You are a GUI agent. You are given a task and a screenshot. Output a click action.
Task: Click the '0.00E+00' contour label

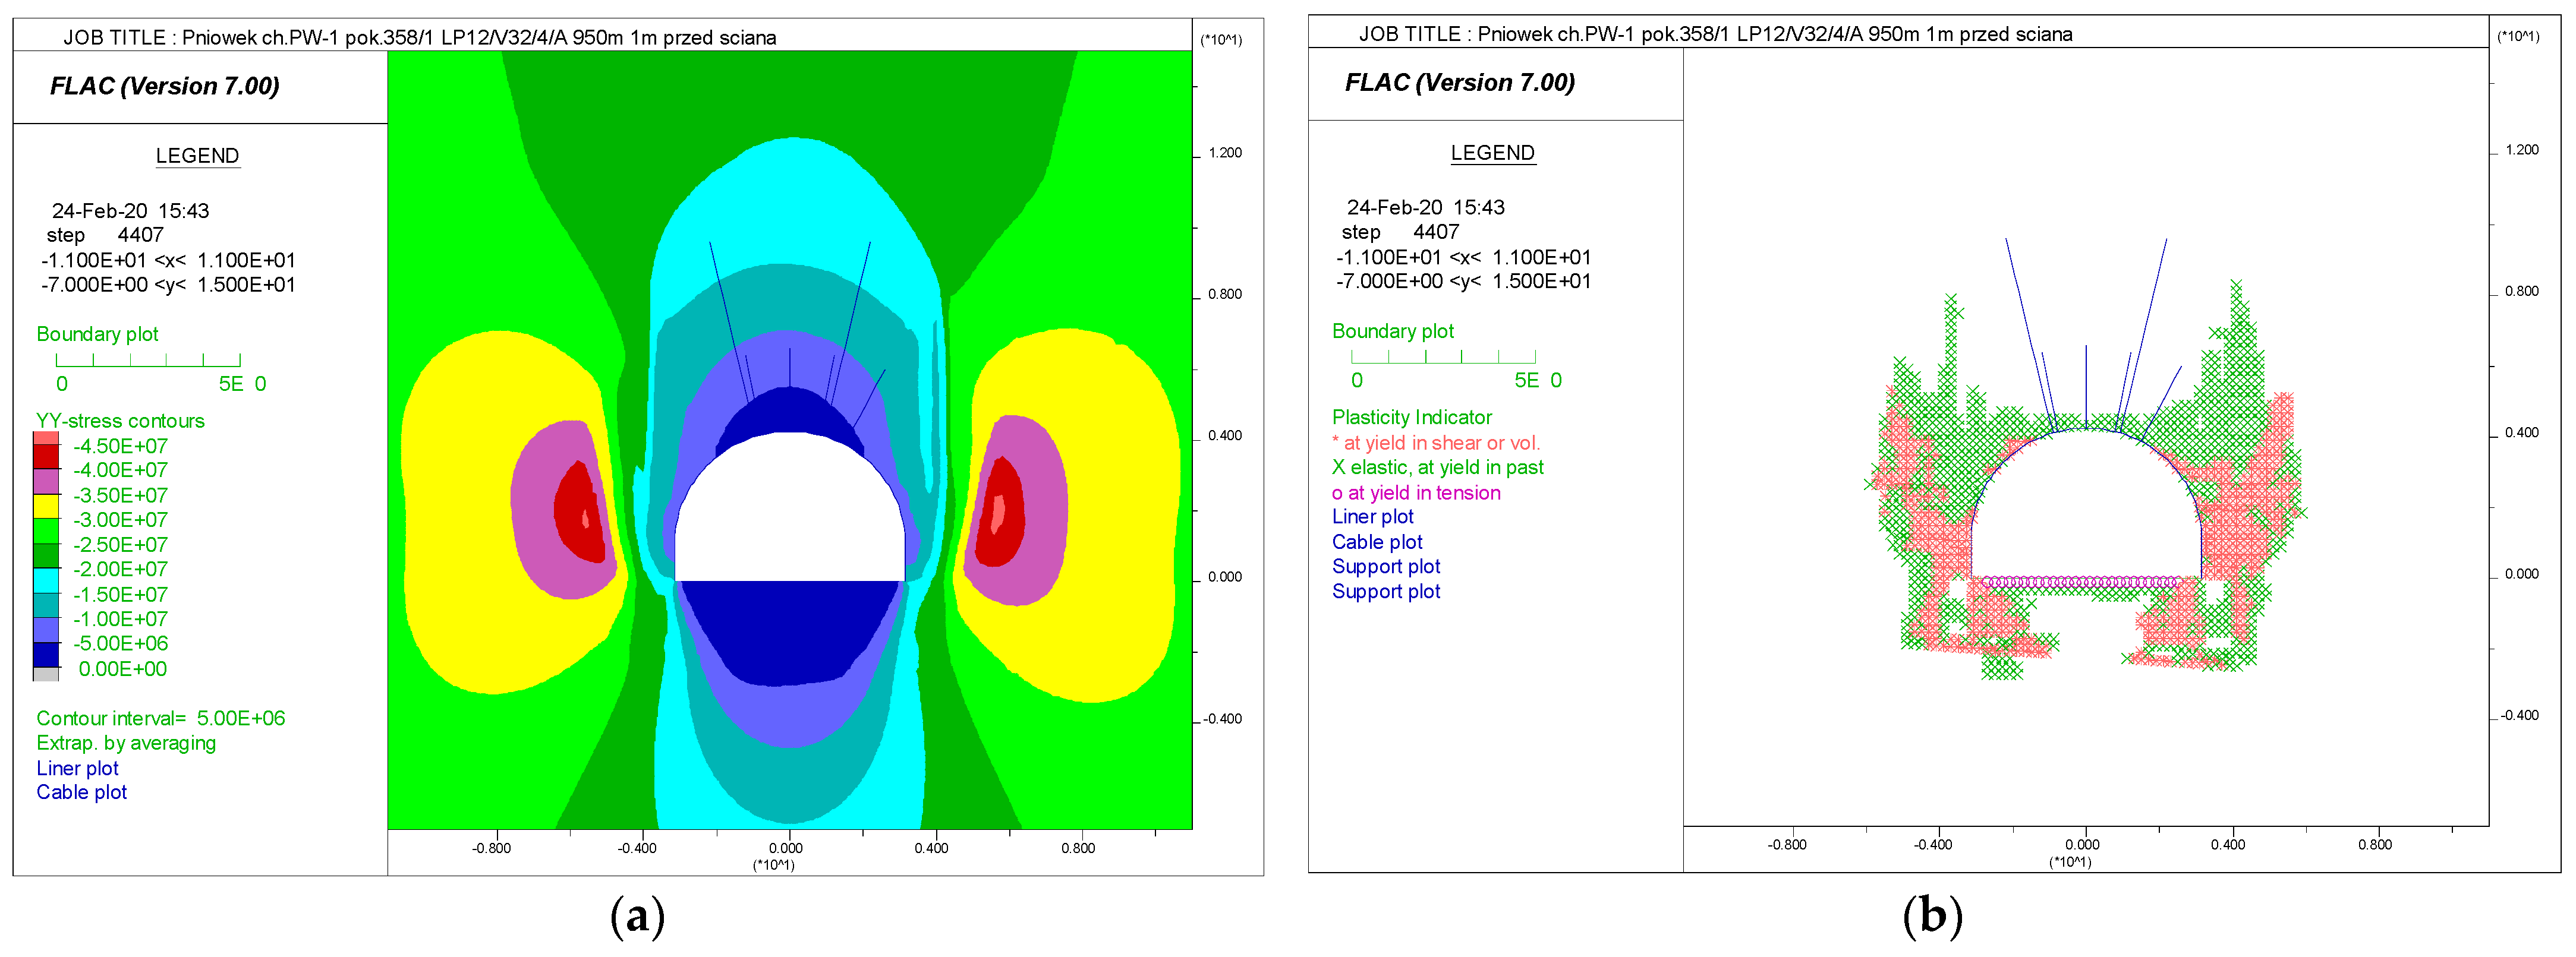tap(123, 669)
